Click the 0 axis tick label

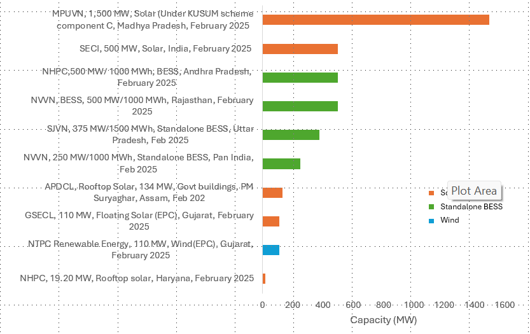pos(263,305)
